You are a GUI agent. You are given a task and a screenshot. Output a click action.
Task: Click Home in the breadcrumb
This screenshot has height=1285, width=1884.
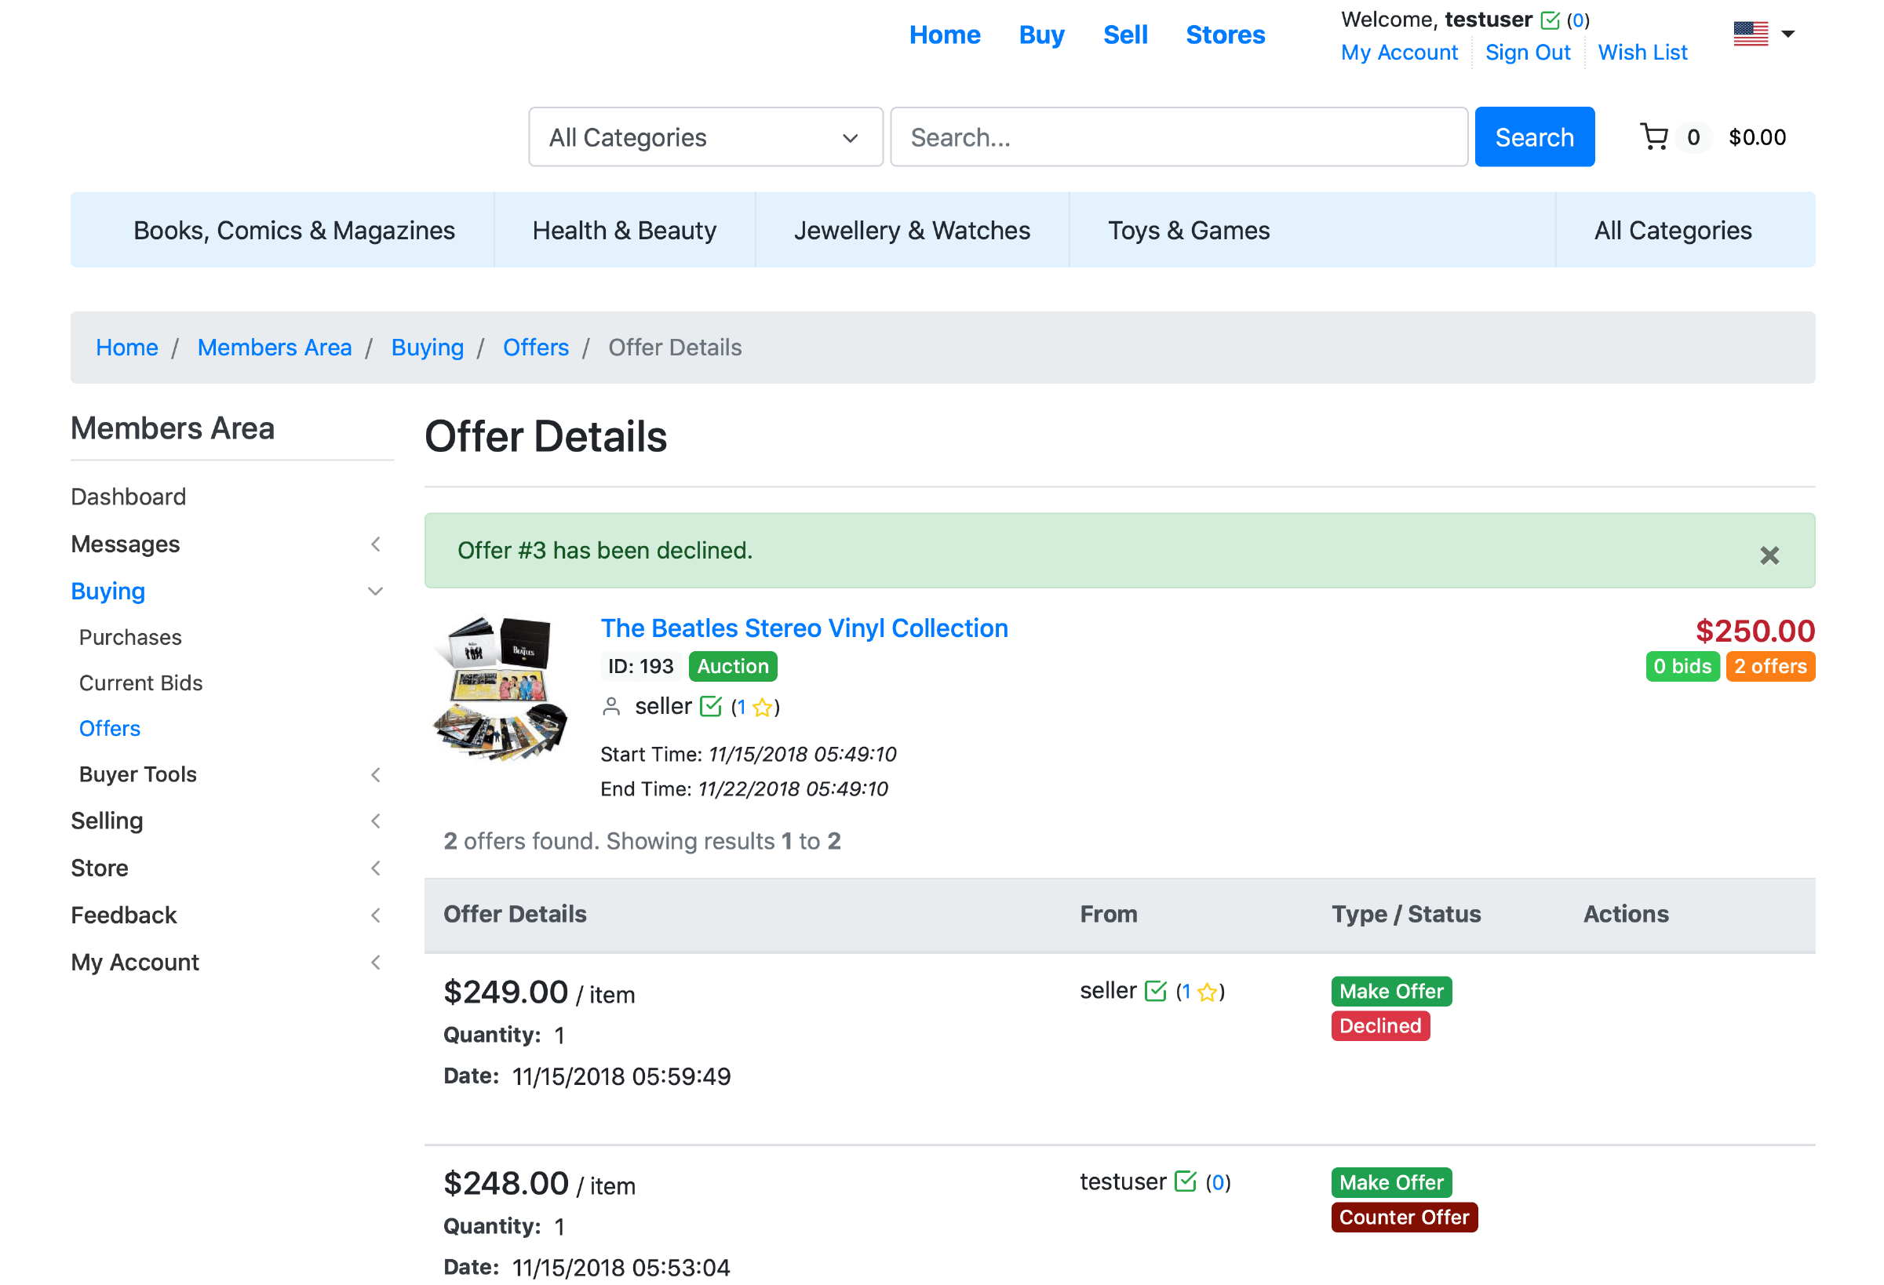click(x=127, y=347)
